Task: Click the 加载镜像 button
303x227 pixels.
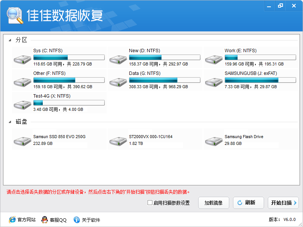Action: click(x=213, y=203)
